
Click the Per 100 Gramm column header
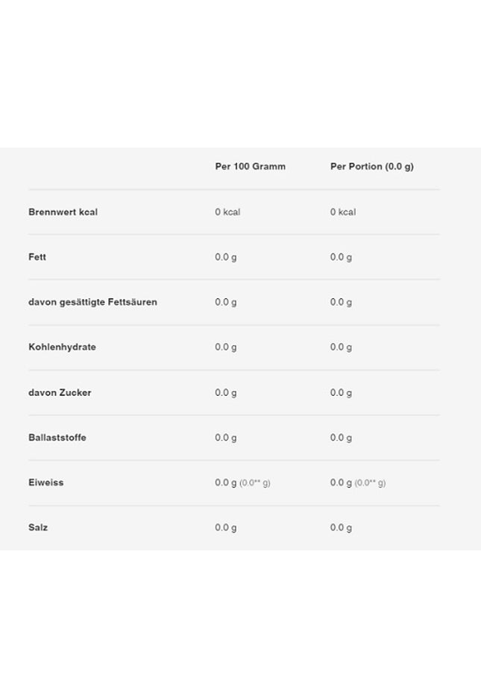coord(250,166)
